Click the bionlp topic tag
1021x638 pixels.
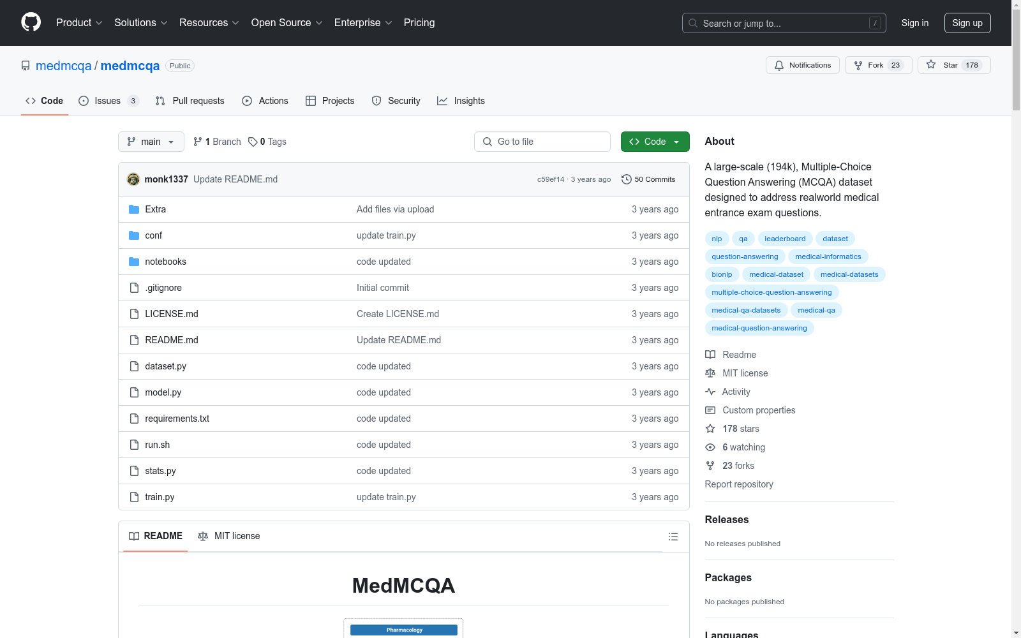[x=722, y=274]
